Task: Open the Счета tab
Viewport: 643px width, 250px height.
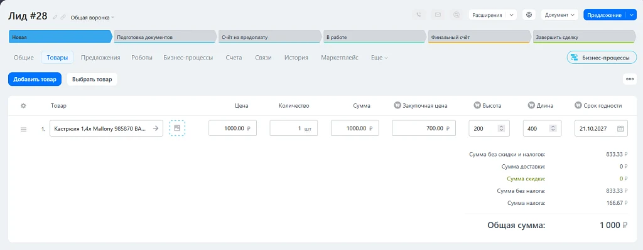Action: 234,58
